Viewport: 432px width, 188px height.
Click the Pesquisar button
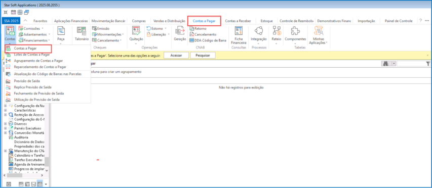[x=203, y=55]
